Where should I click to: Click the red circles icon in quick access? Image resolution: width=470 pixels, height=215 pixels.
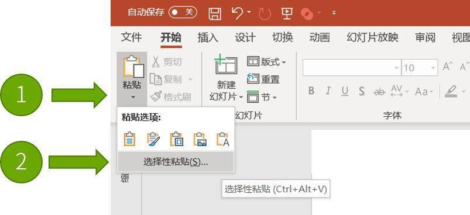[307, 14]
